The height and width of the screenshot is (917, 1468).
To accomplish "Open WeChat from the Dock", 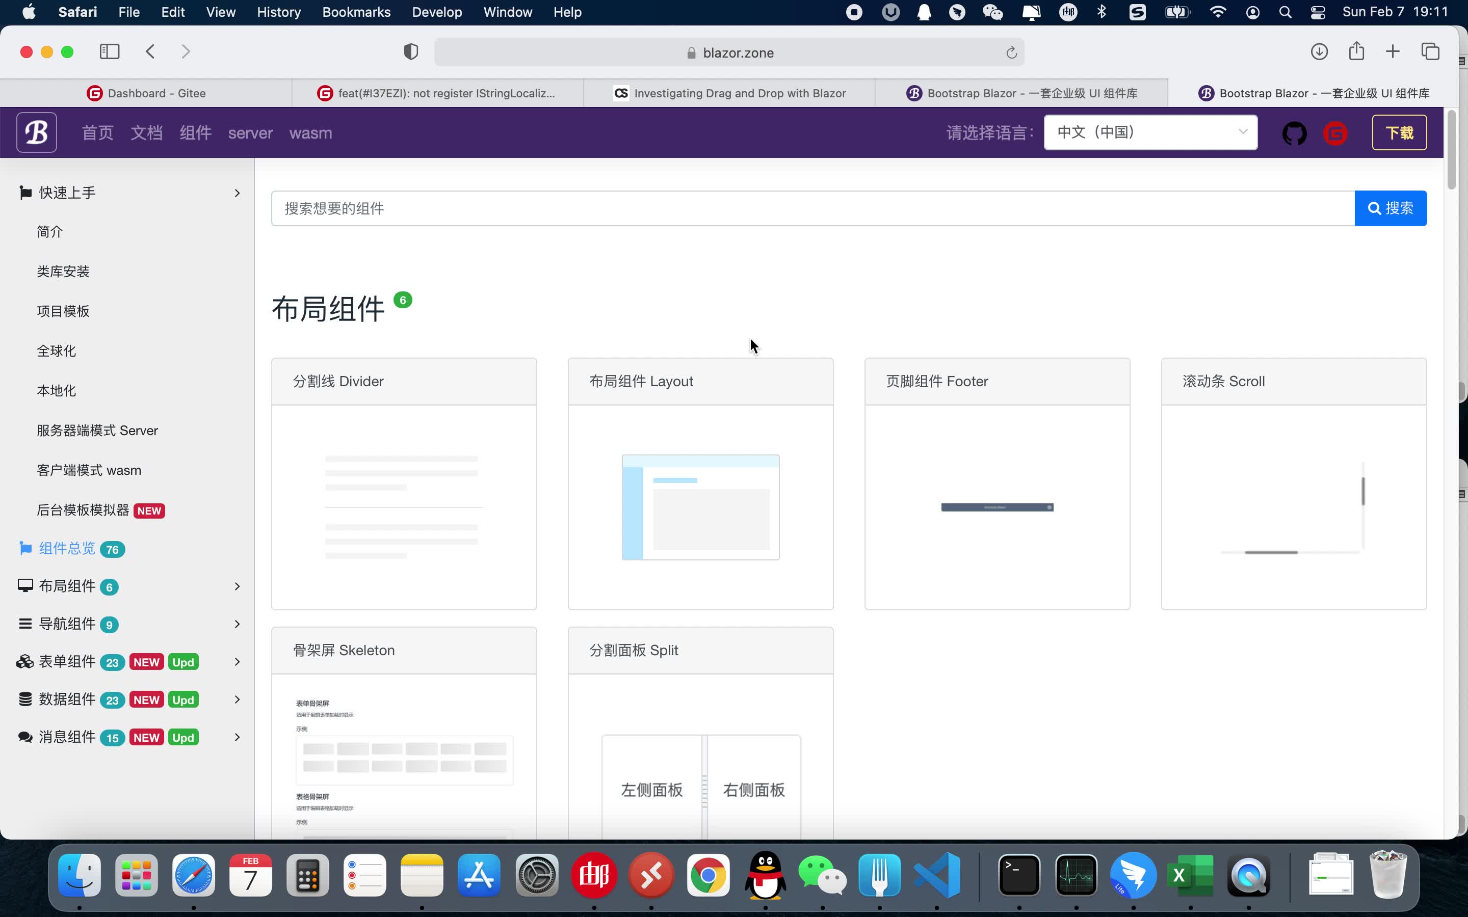I will pyautogui.click(x=823, y=875).
